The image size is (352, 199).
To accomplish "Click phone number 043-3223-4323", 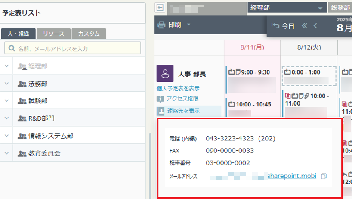I will click(x=230, y=138).
